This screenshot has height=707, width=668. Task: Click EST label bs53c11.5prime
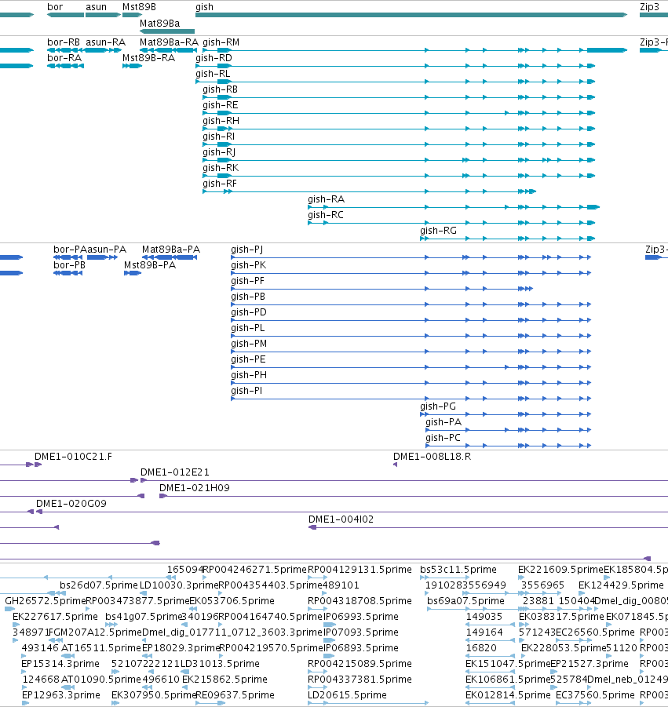point(458,570)
